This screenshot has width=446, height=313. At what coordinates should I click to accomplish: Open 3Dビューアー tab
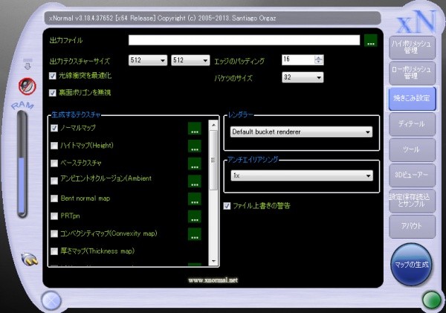coord(412,175)
